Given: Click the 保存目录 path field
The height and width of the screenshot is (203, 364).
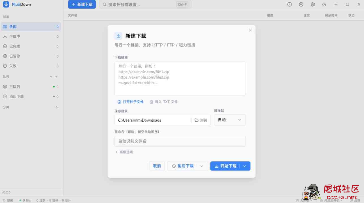Looking at the screenshot, I should tap(153, 120).
